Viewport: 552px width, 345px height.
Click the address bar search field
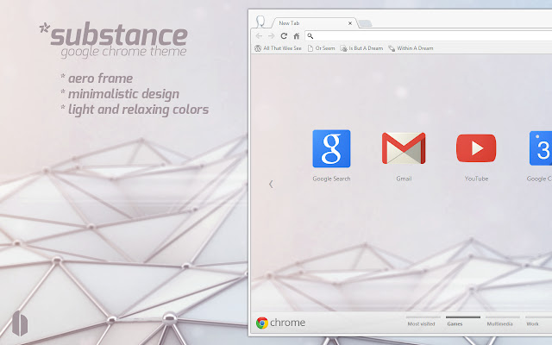(428, 36)
